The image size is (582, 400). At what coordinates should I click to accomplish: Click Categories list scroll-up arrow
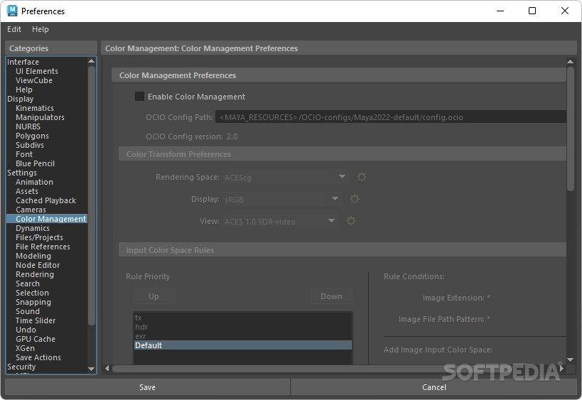[91, 61]
